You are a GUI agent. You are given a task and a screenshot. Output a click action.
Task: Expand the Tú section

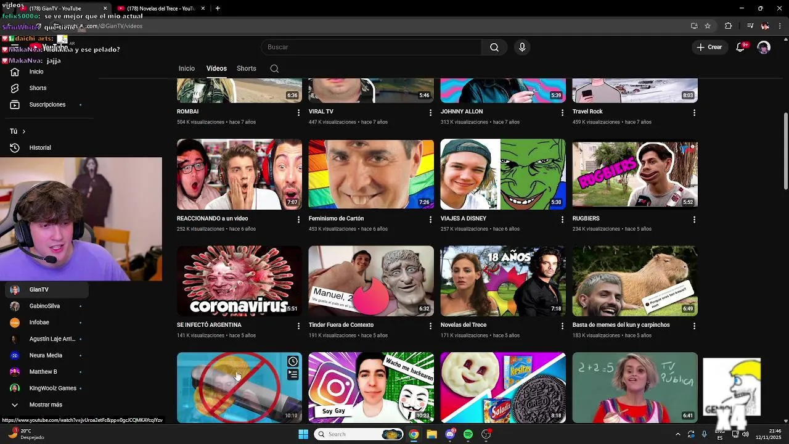tap(18, 131)
